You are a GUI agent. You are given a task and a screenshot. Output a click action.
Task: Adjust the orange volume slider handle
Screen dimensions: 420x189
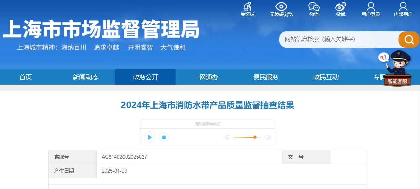point(255,137)
